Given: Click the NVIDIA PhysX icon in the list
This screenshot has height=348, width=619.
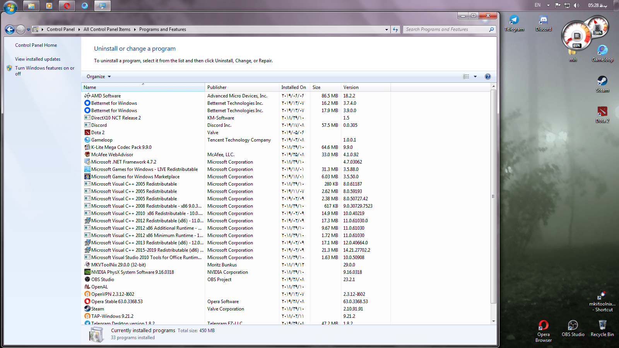Looking at the screenshot, I should [87, 272].
